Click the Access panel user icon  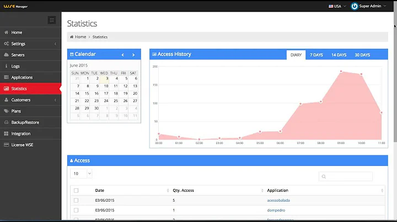(71, 160)
